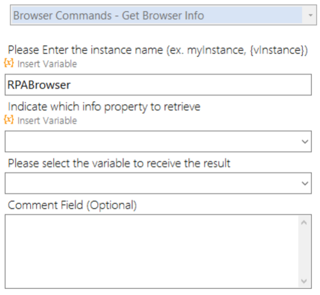Click inside the empty info property combo box

153,142
